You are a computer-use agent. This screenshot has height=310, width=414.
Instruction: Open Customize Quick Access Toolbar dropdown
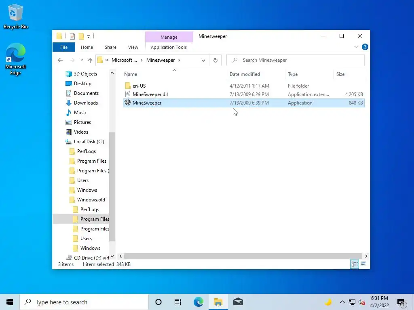(x=89, y=37)
